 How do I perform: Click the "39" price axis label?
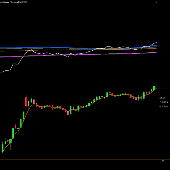coord(163,161)
